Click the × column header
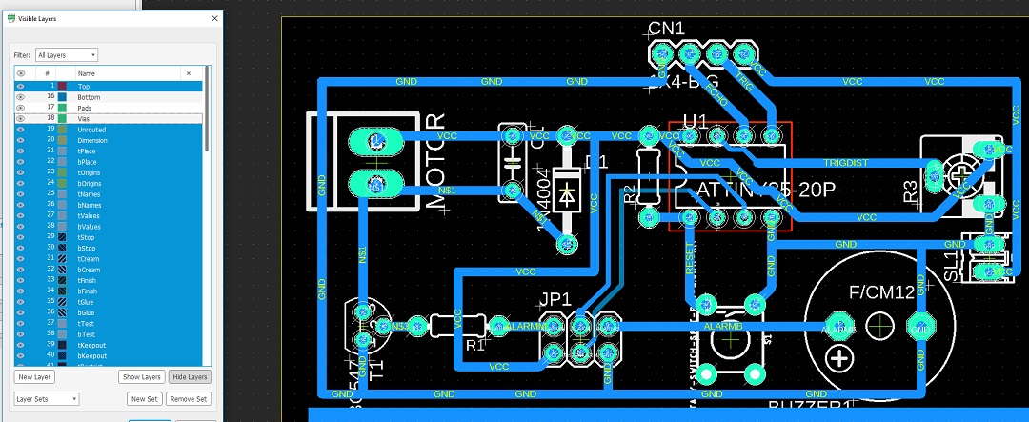Screen dimensions: 1029x422 [189, 73]
